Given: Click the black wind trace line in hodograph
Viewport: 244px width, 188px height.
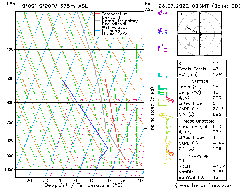Looking at the screenshot, I should click(x=193, y=30).
